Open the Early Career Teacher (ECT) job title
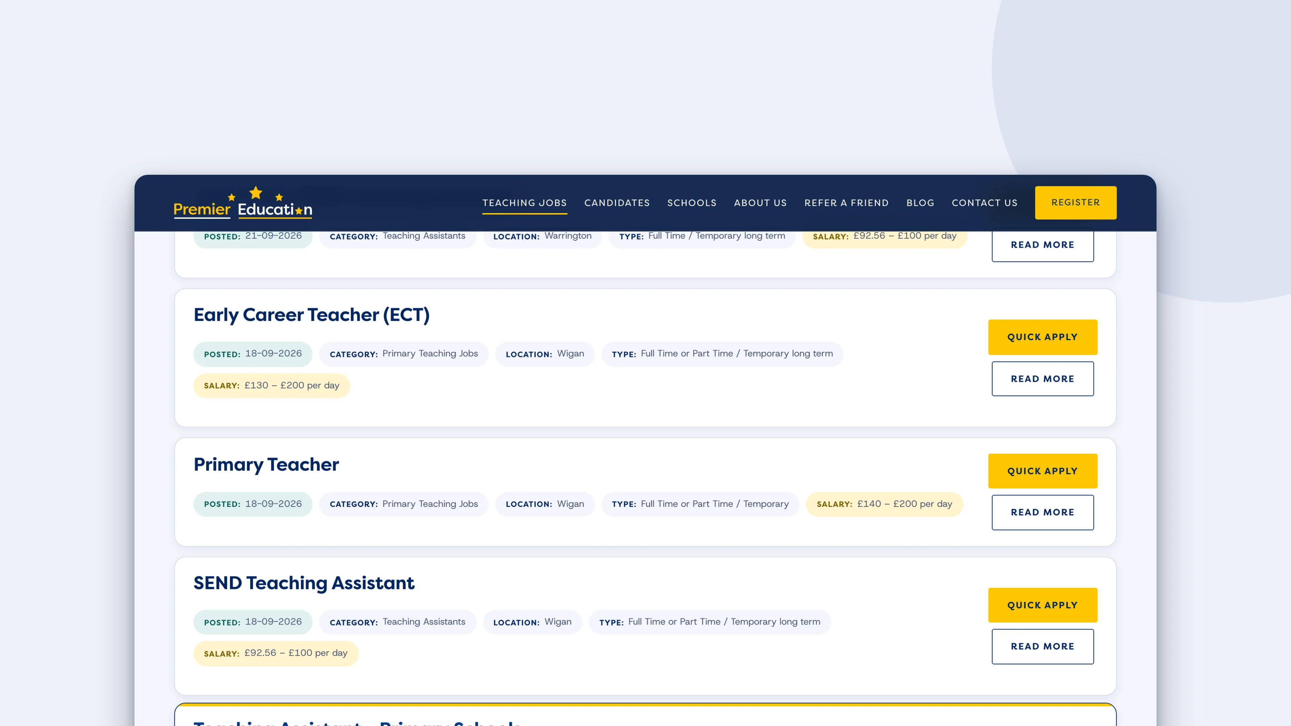1291x726 pixels. (311, 315)
